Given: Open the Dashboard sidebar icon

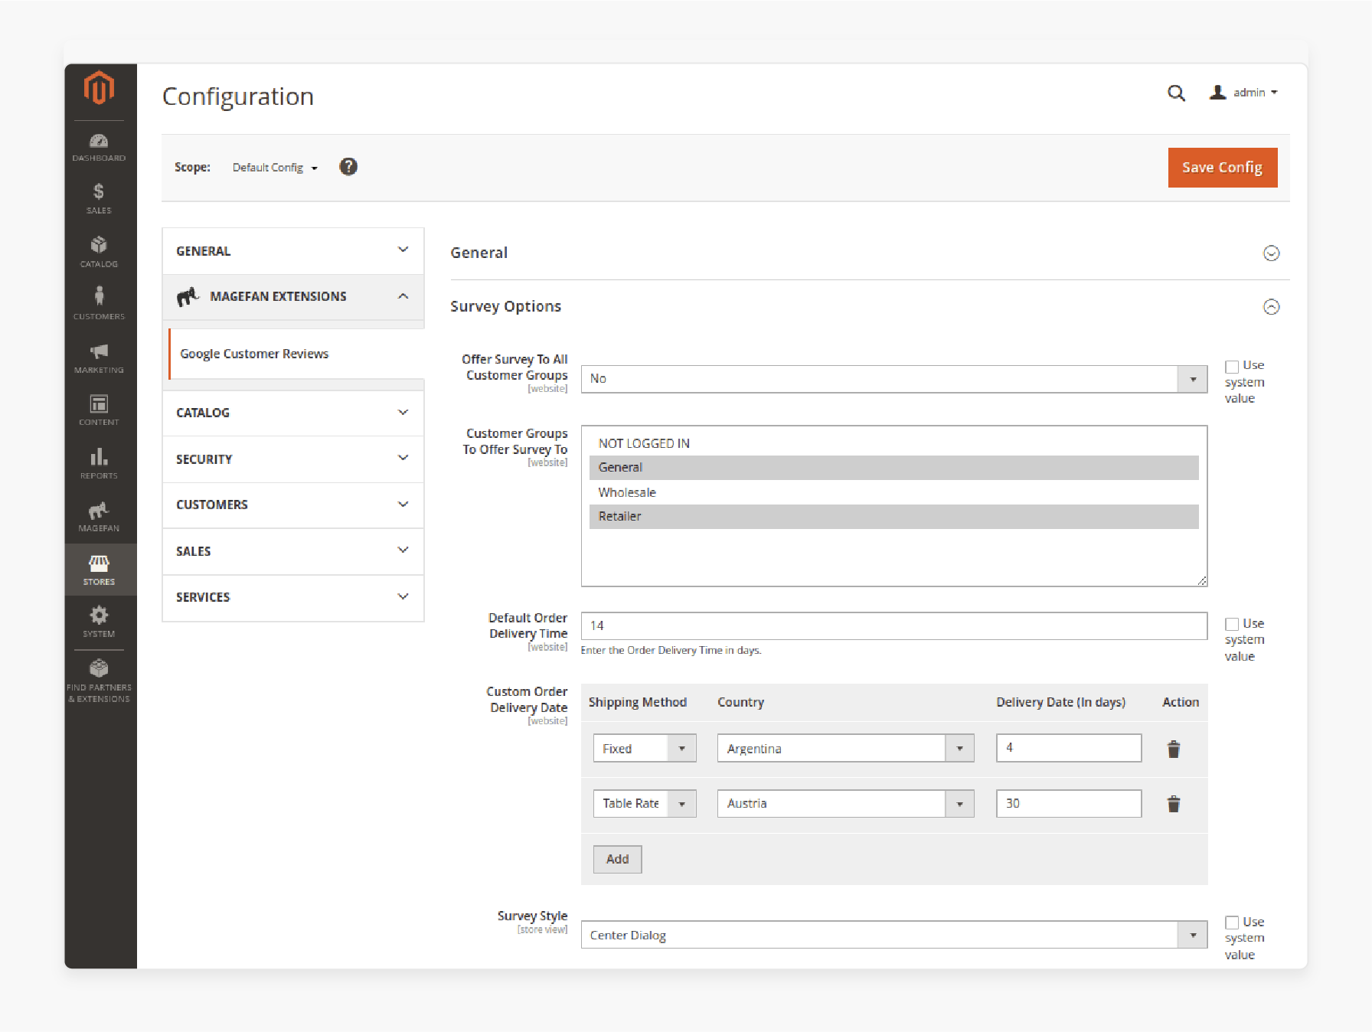Looking at the screenshot, I should tap(99, 147).
